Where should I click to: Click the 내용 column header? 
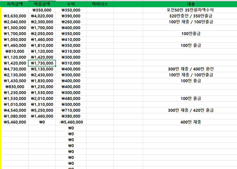pos(191,4)
